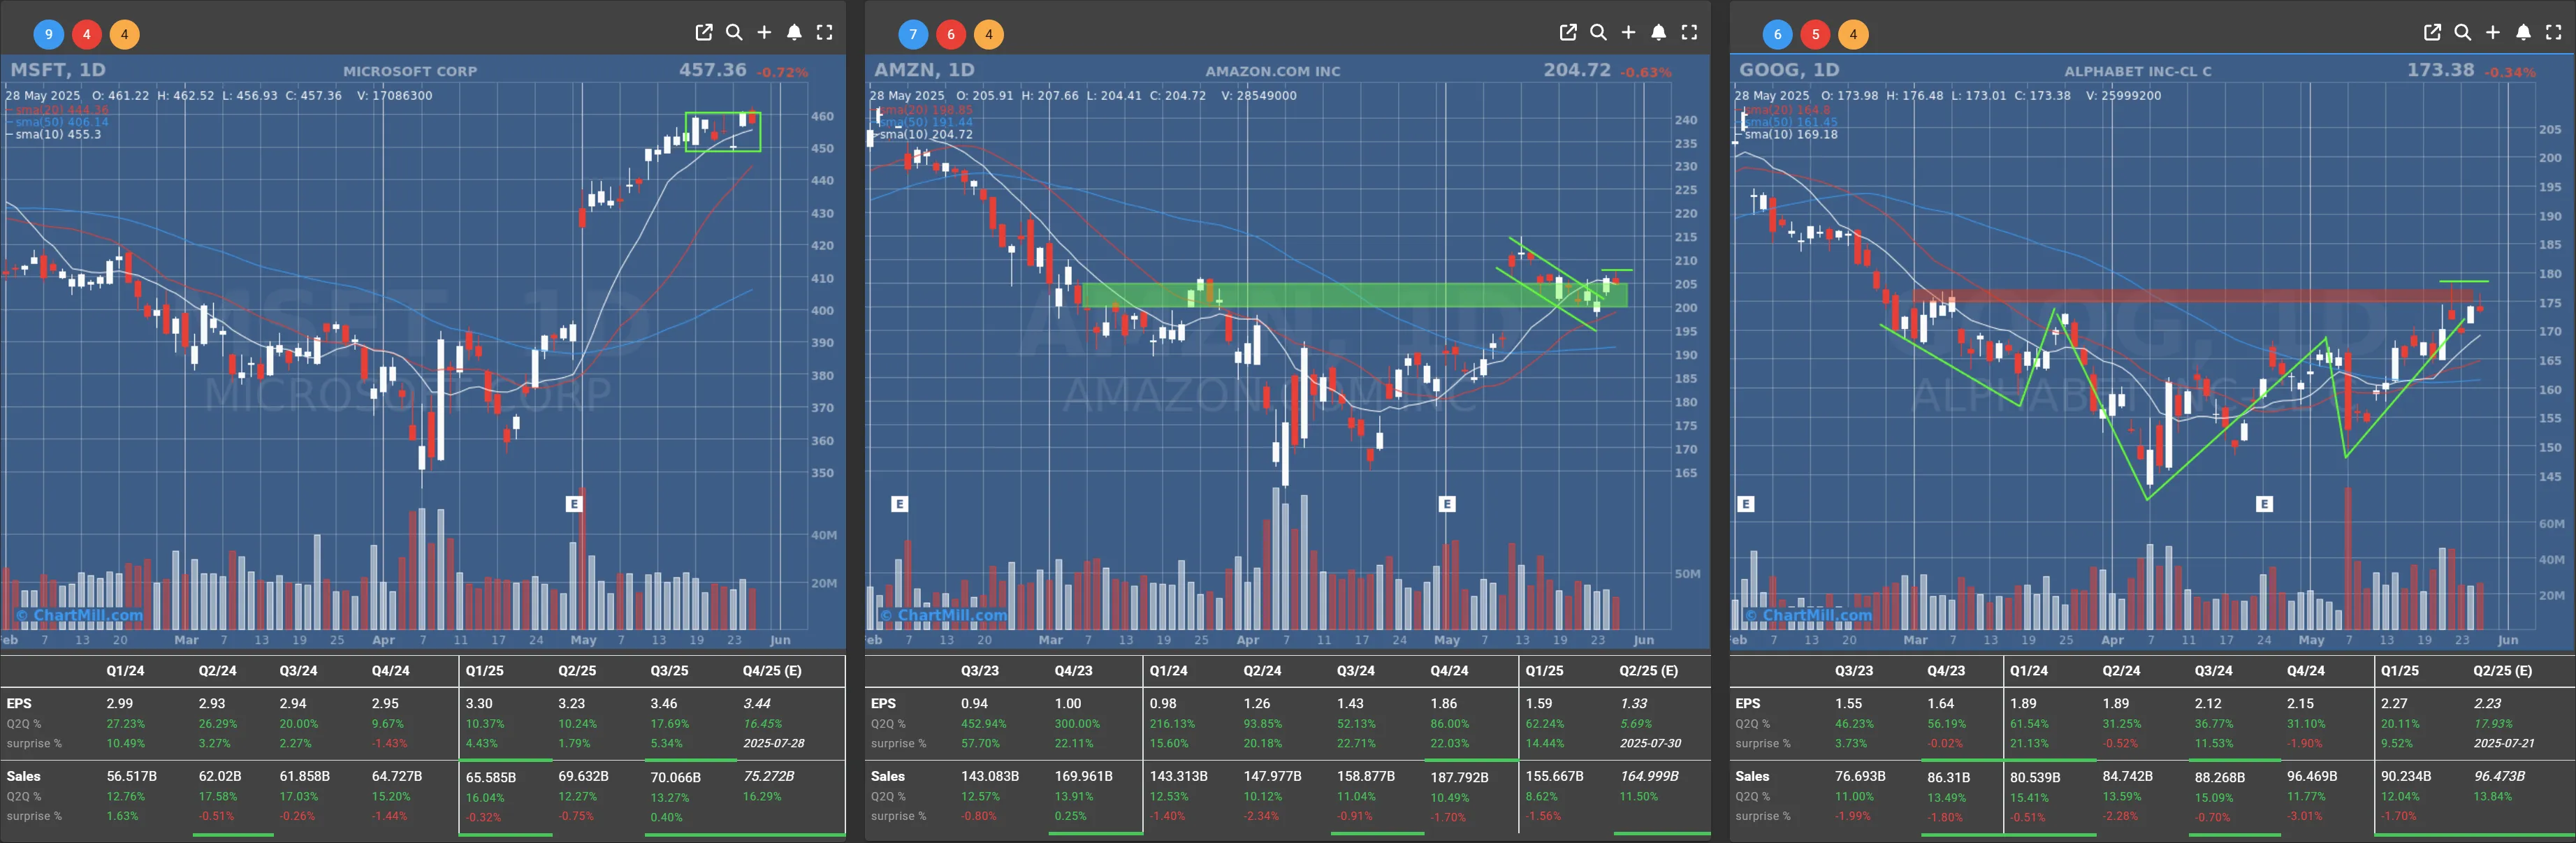The image size is (2576, 843).
Task: Add GOOG using the plus icon
Action: click(x=2492, y=32)
